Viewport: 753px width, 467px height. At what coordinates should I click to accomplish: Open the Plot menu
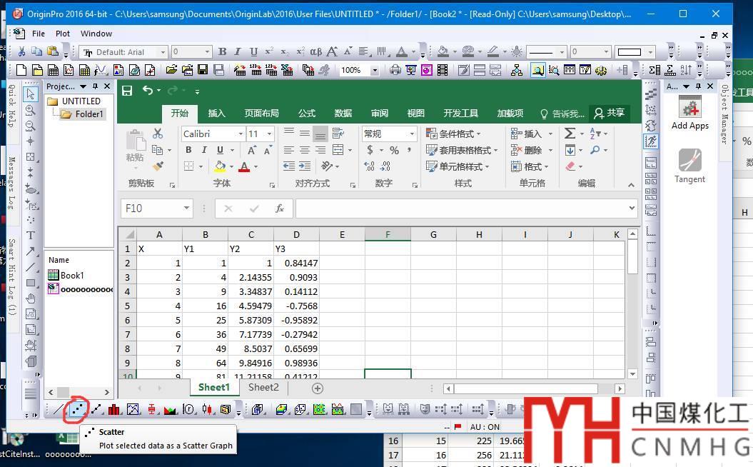pos(63,34)
